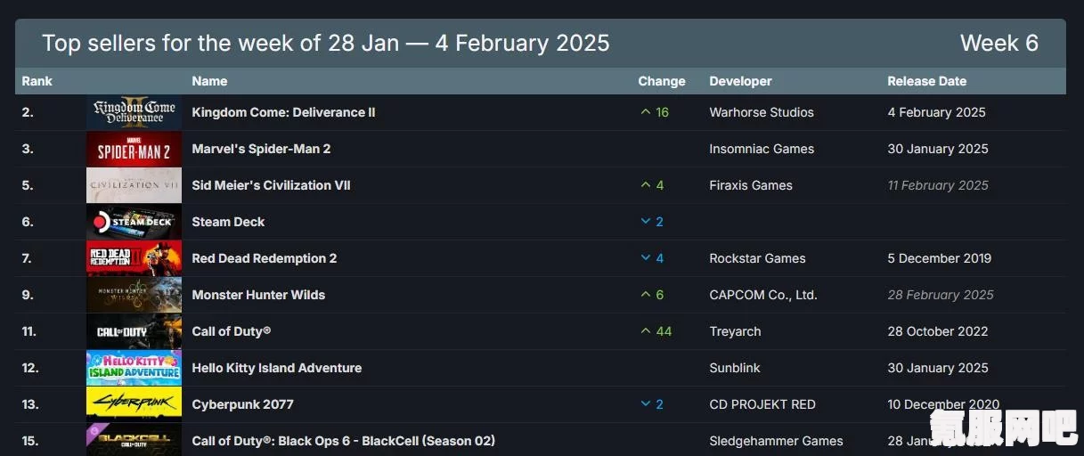Screen dimensions: 1084x456
Task: Click rank number 11.
Action: coord(29,331)
